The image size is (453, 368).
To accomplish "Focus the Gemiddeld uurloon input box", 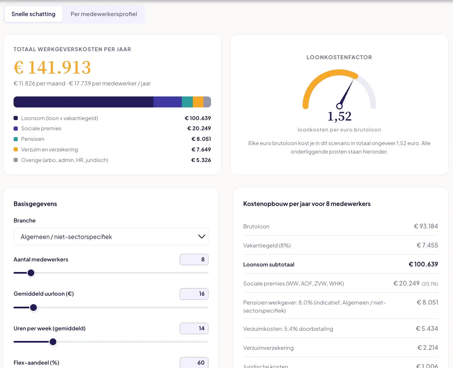I will click(194, 294).
